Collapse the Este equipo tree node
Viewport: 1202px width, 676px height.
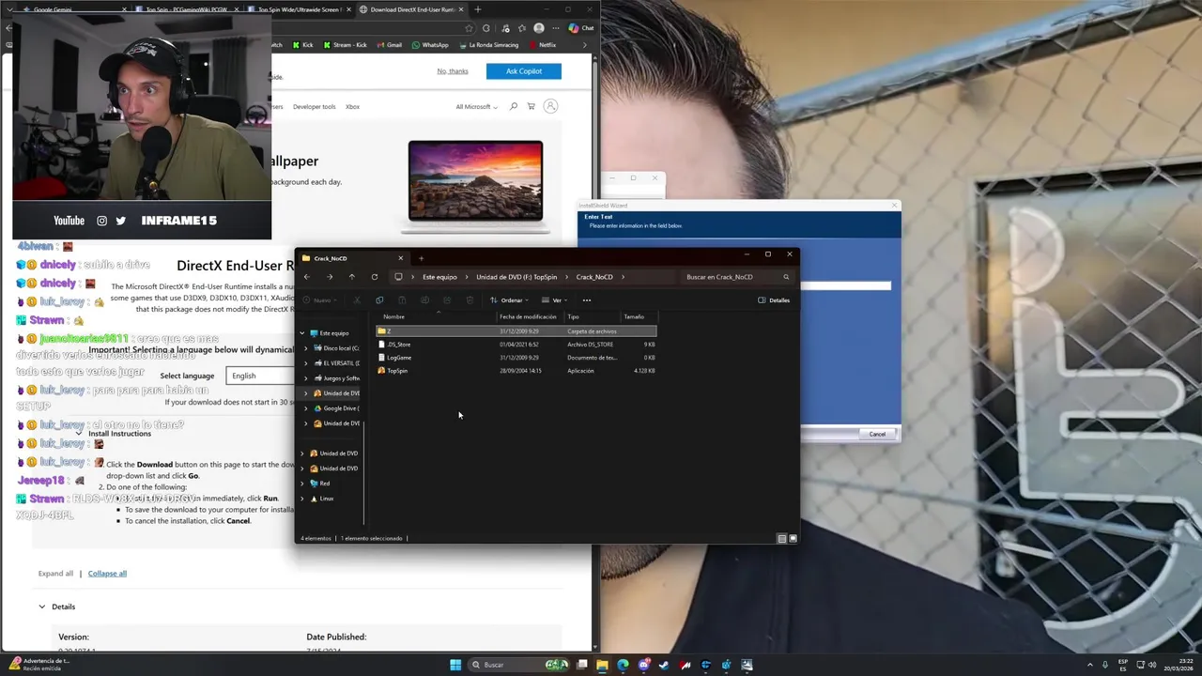(302, 333)
